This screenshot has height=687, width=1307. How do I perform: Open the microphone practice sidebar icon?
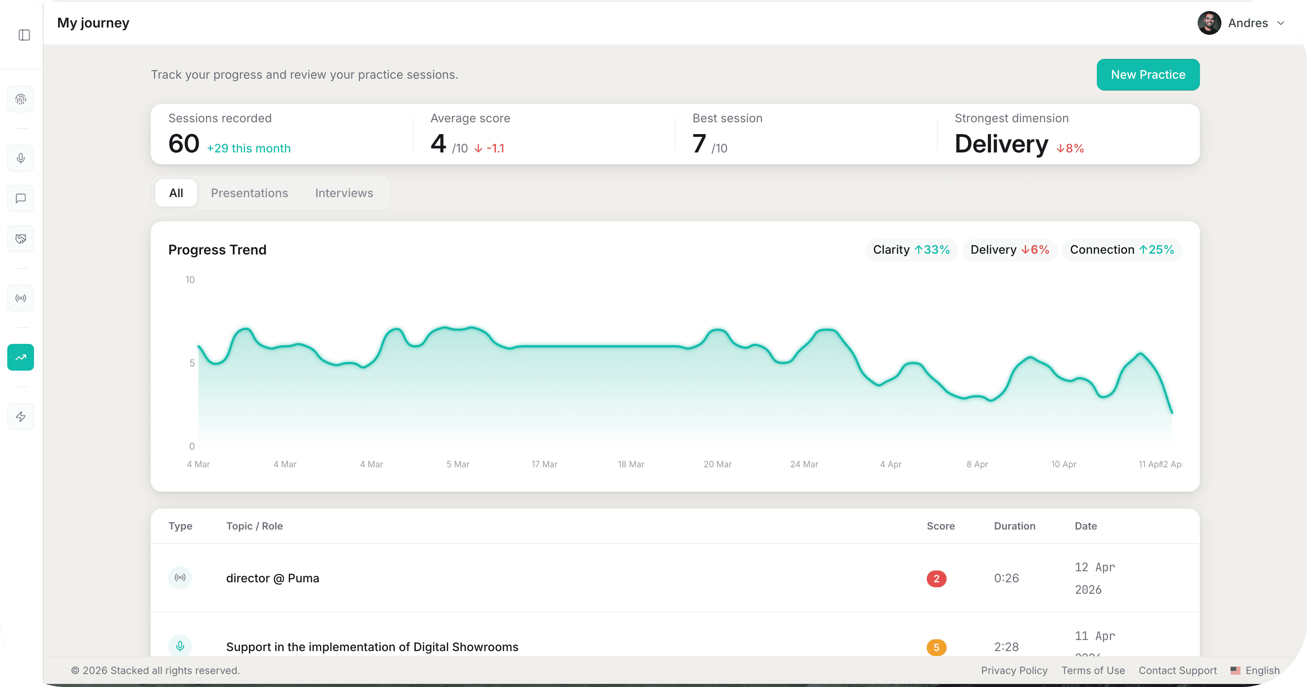(x=21, y=158)
